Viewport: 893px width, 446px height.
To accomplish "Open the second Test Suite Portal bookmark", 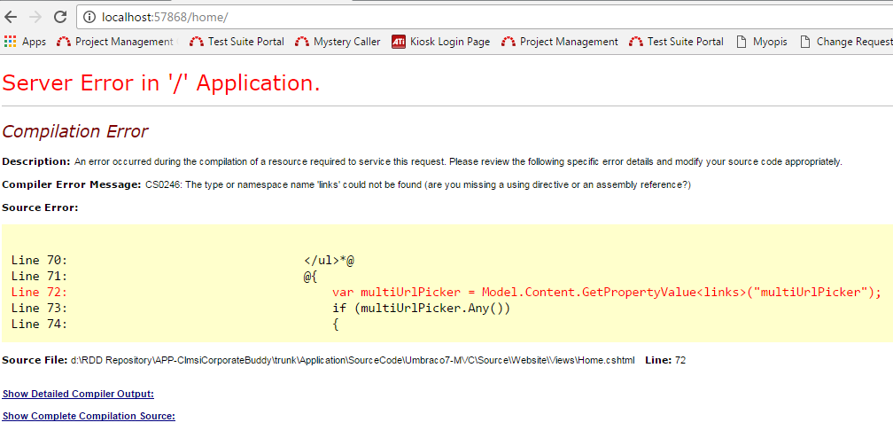I will click(x=677, y=42).
